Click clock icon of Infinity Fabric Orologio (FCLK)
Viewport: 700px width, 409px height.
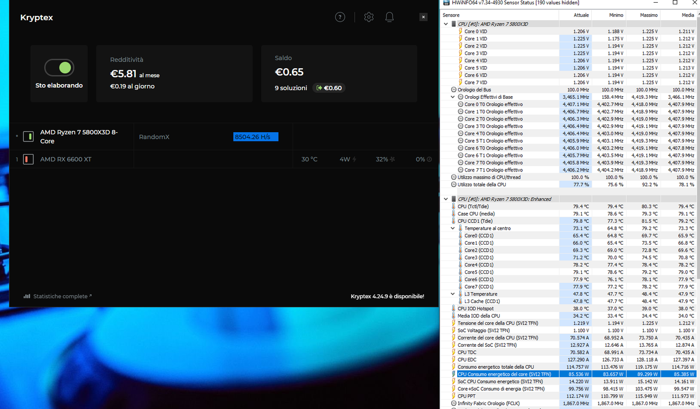453,404
